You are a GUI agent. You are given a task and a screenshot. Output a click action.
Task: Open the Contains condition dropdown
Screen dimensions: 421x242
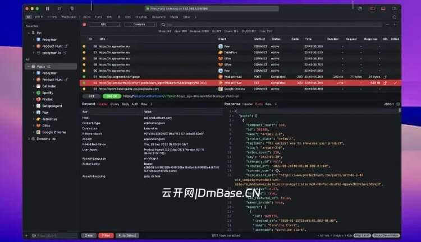(140, 25)
